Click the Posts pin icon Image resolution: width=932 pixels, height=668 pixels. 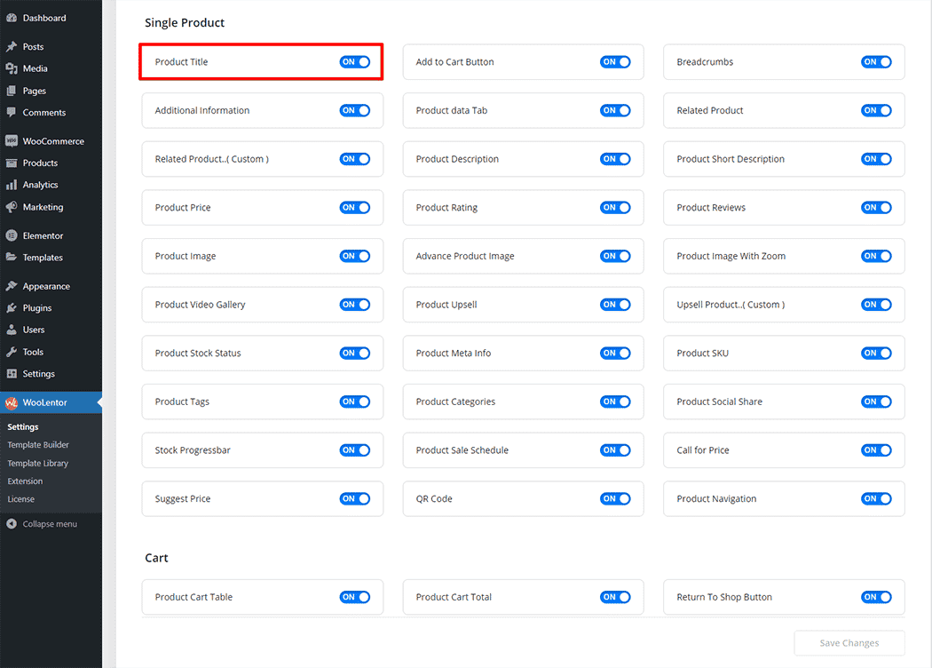[12, 47]
